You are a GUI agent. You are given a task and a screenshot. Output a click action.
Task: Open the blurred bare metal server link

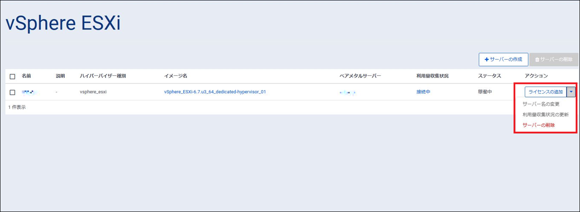[347, 92]
